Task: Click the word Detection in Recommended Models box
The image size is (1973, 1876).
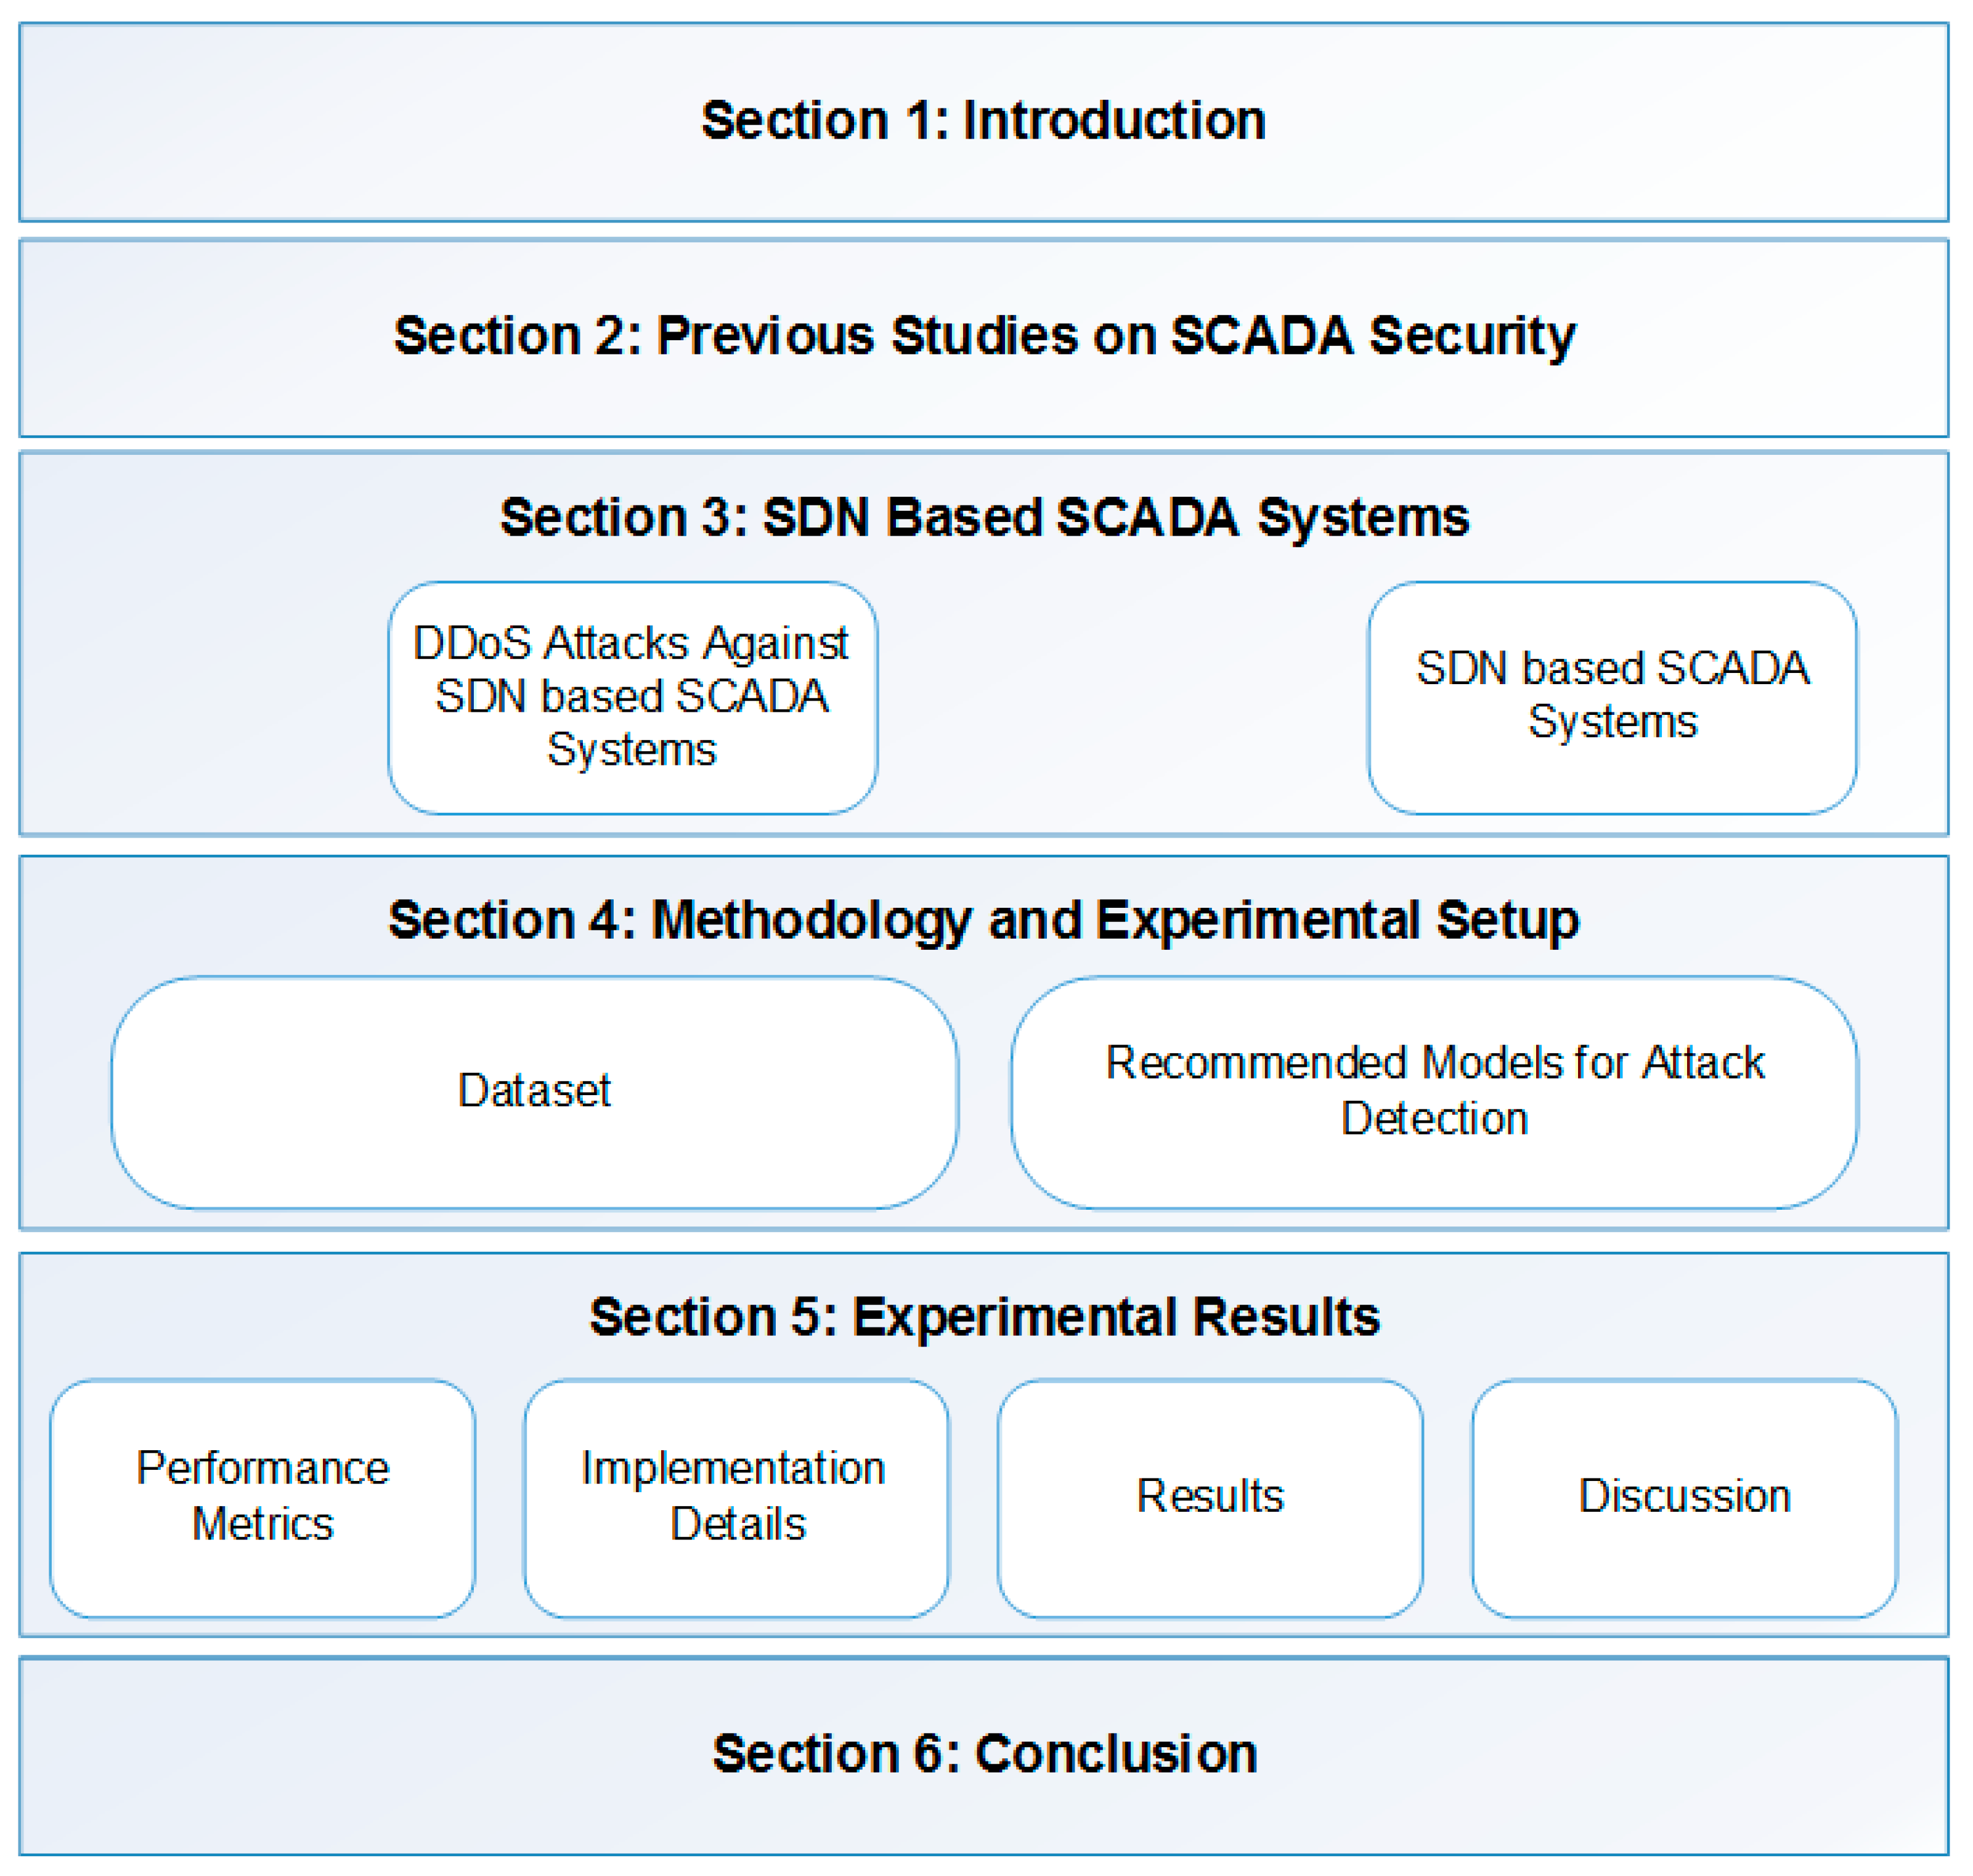Action: click(x=1434, y=1119)
